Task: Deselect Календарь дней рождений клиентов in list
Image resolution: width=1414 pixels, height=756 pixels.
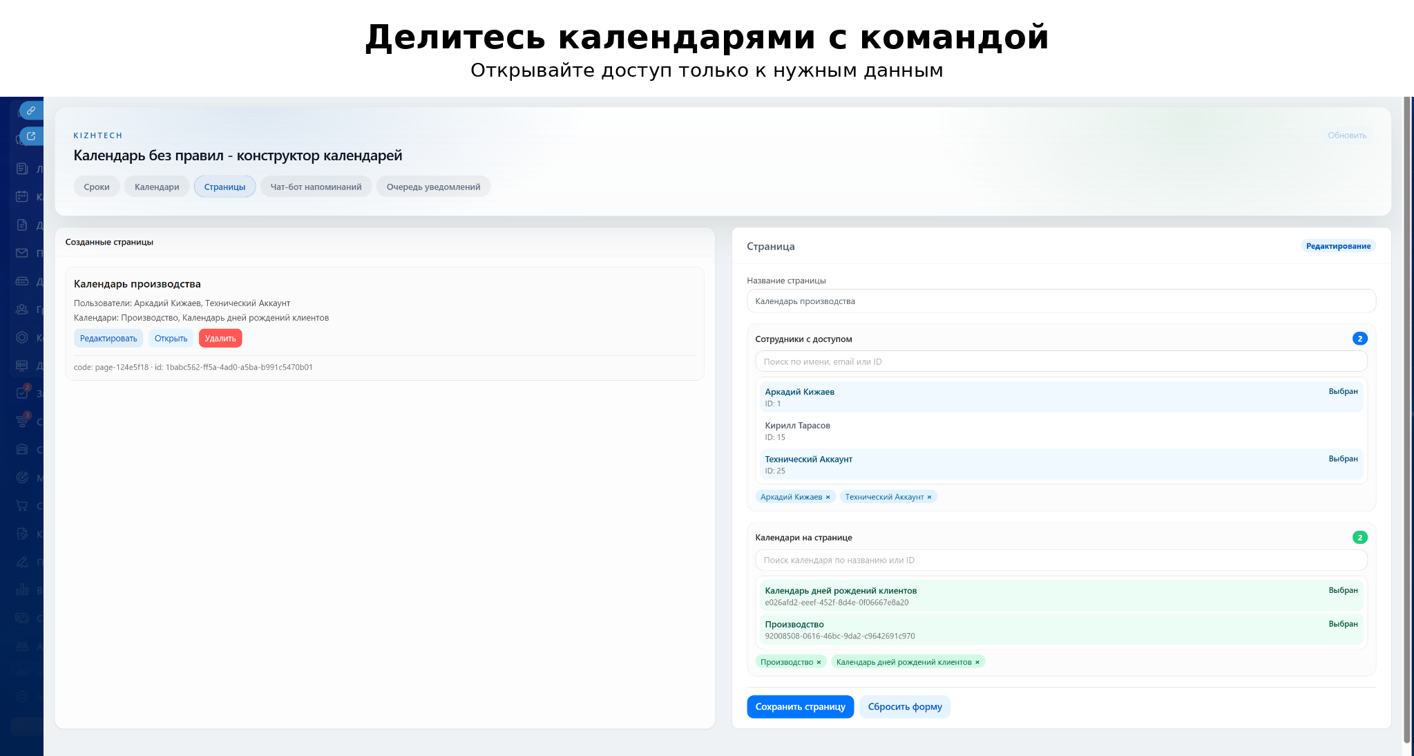Action: [1060, 596]
